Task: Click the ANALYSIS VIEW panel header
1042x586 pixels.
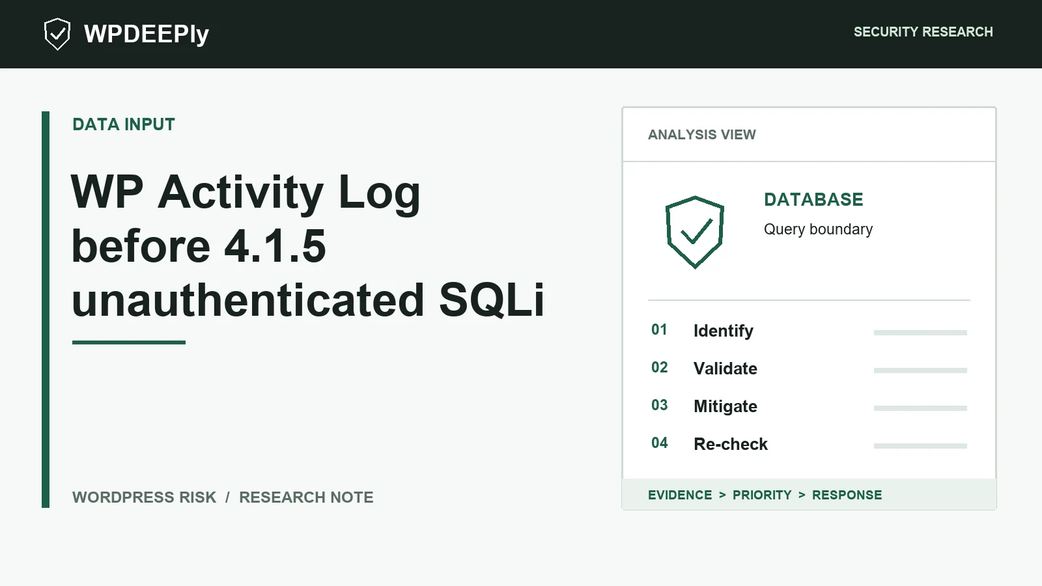Action: click(702, 135)
